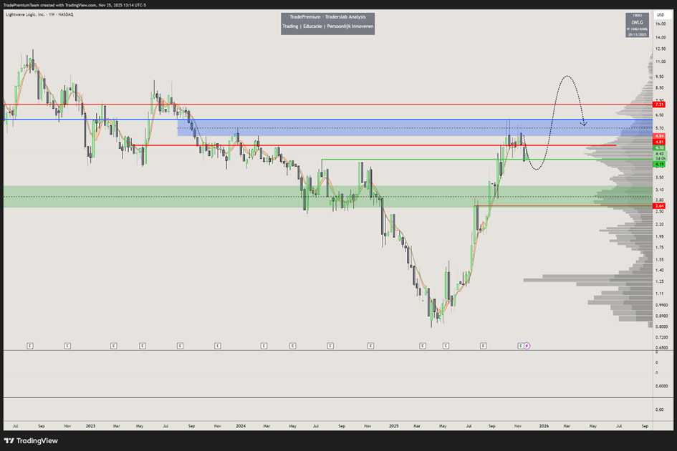
Task: Click the 16.00 price axis label
Action: click(x=661, y=24)
